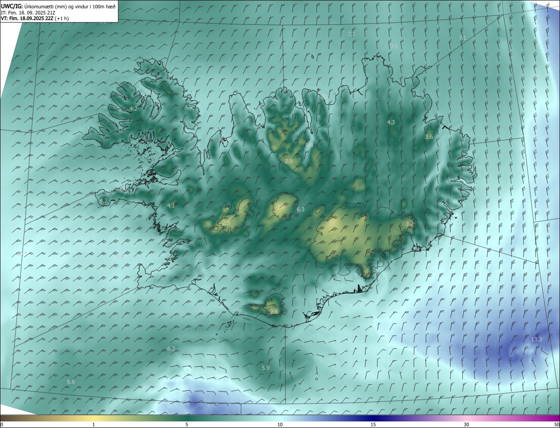Click the 2.8 value label on the map
Viewport: 560px width, 428px height.
click(x=274, y=312)
